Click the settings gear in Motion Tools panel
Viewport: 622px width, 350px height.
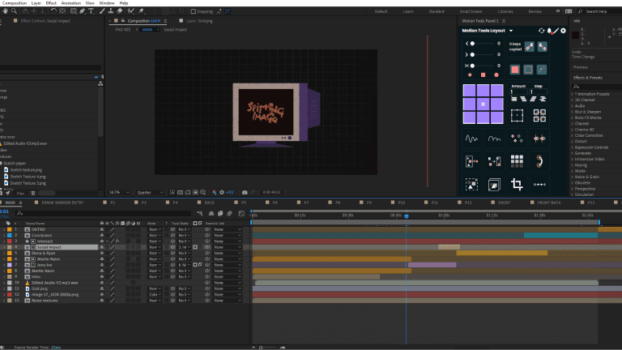pyautogui.click(x=563, y=31)
